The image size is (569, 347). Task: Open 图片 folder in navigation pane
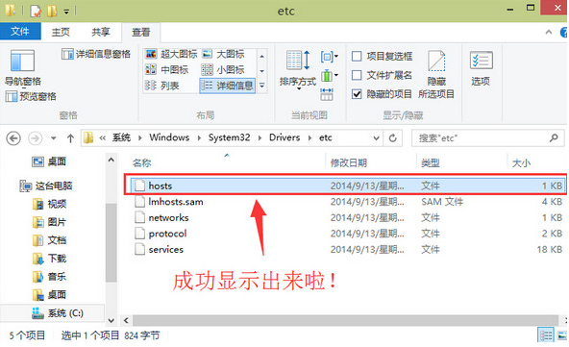click(49, 222)
